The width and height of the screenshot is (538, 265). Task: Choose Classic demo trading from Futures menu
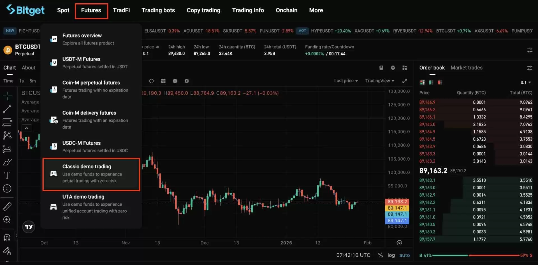[91, 174]
